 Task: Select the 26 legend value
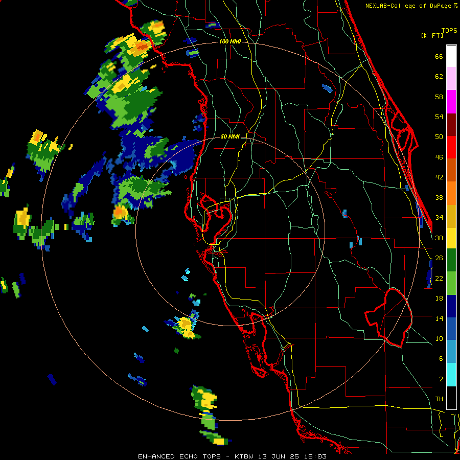tap(439, 258)
